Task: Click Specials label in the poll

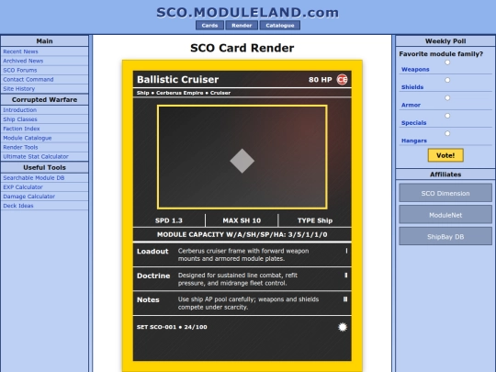Action: tap(413, 123)
